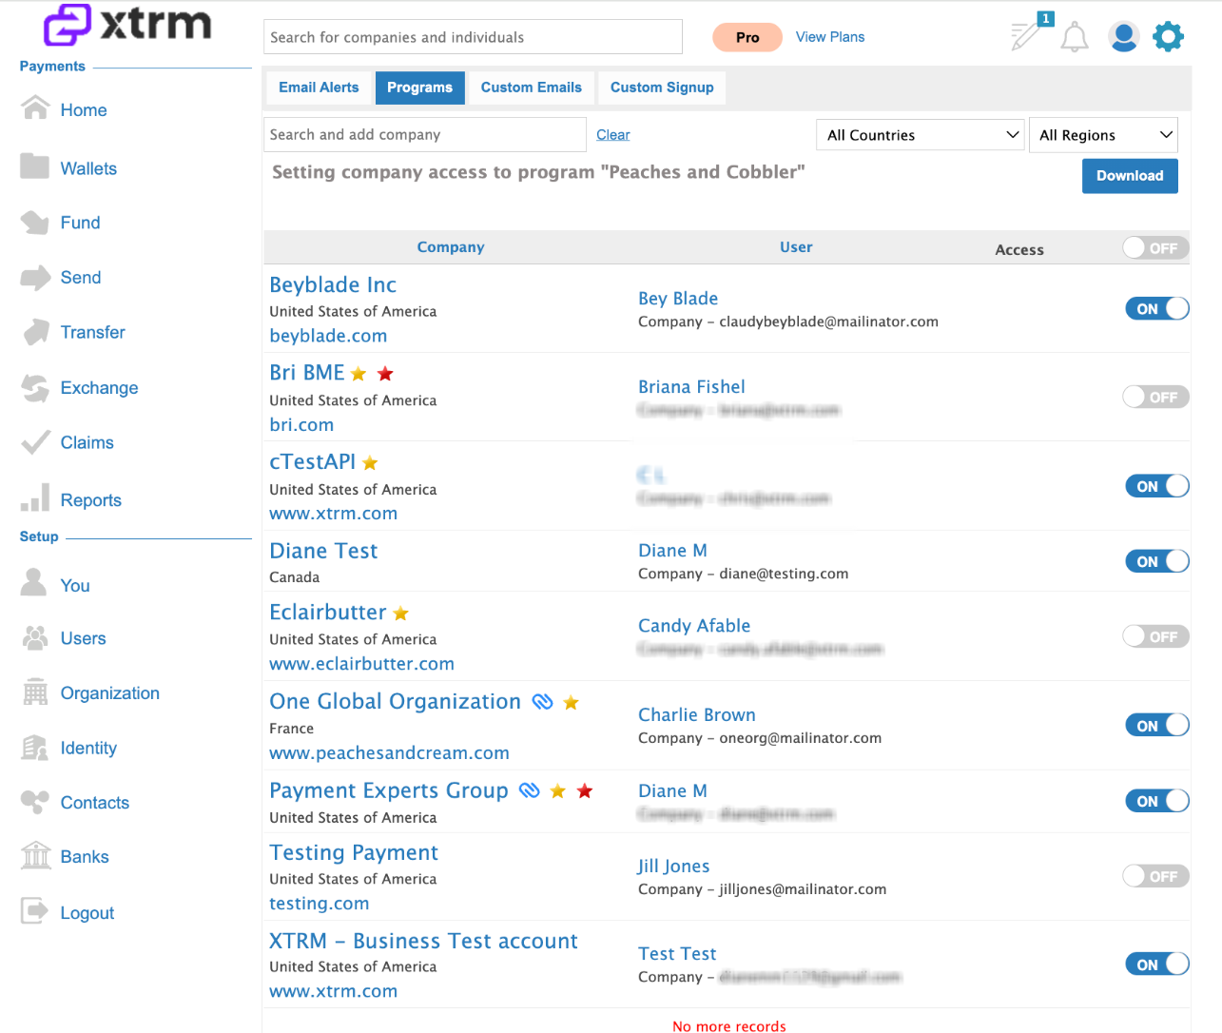
Task: Go to the Custom Signup tab
Action: [x=662, y=88]
